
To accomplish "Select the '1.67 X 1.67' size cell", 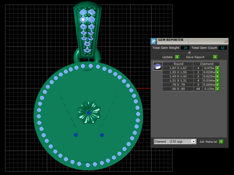I will (178, 68).
